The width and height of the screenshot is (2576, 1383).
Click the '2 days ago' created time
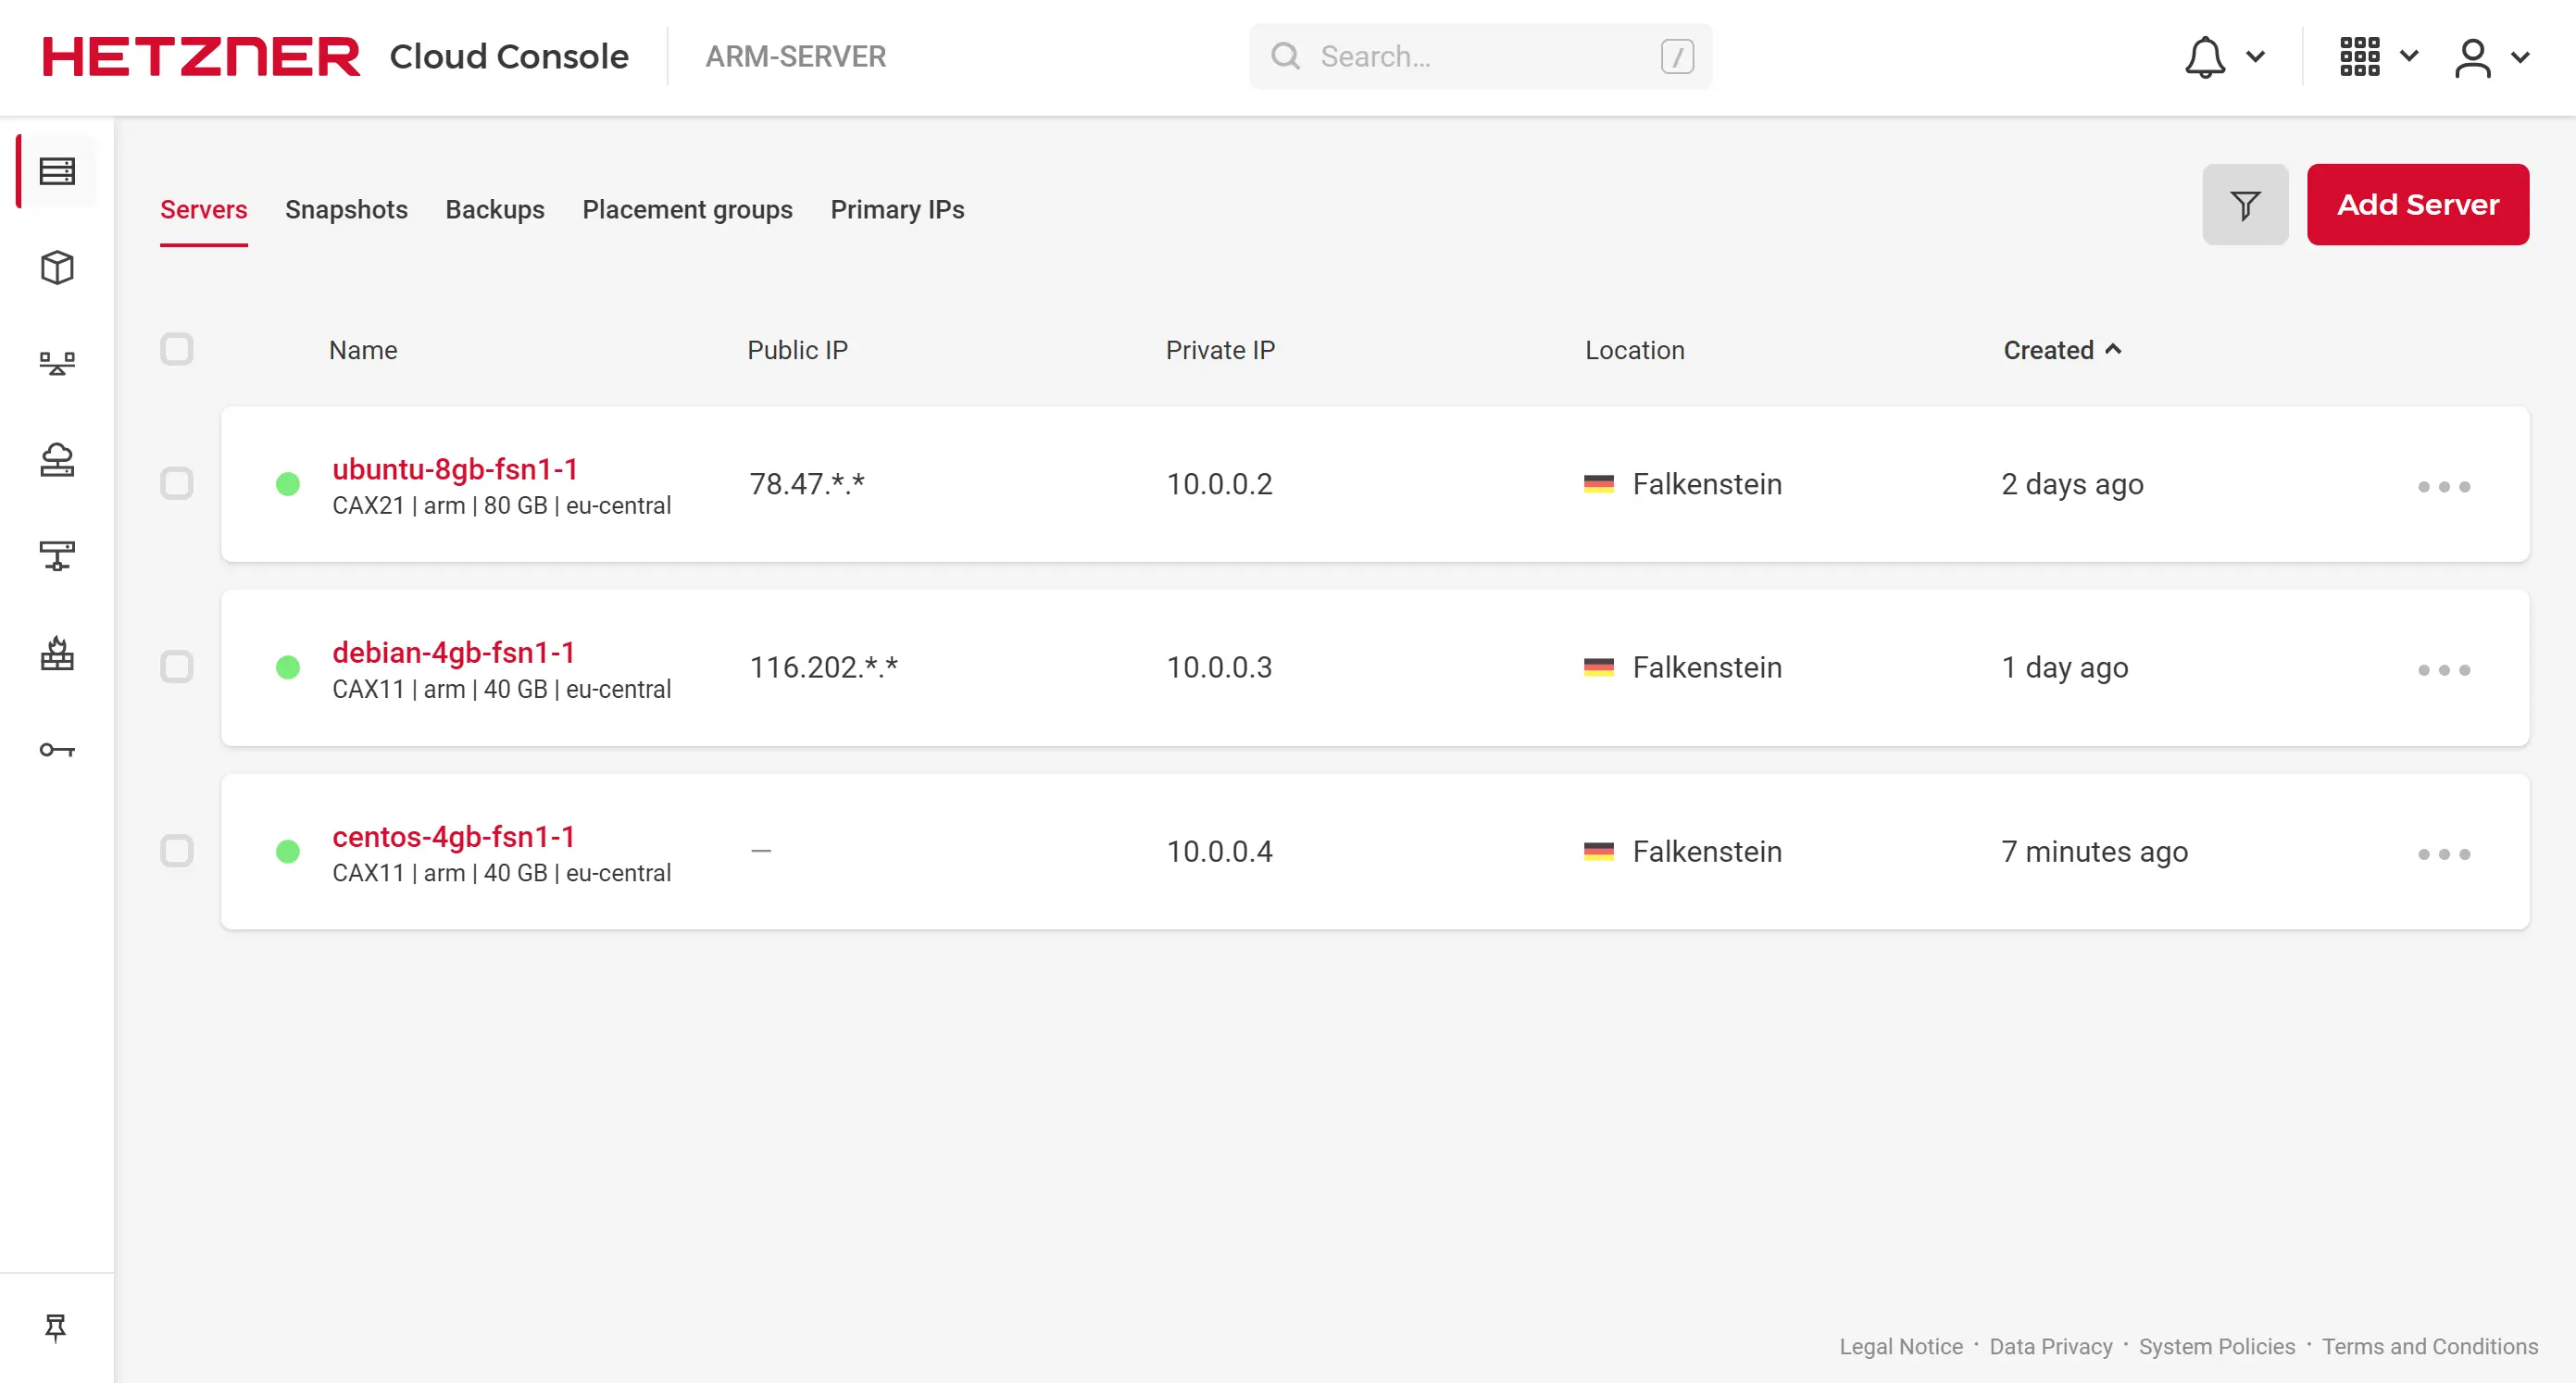(2073, 484)
